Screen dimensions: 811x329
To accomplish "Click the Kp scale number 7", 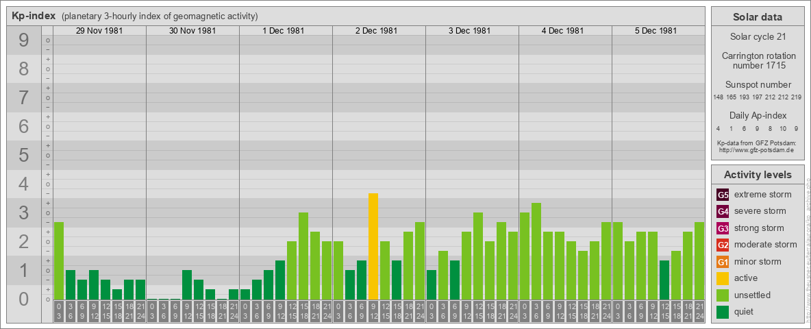I will (x=24, y=98).
